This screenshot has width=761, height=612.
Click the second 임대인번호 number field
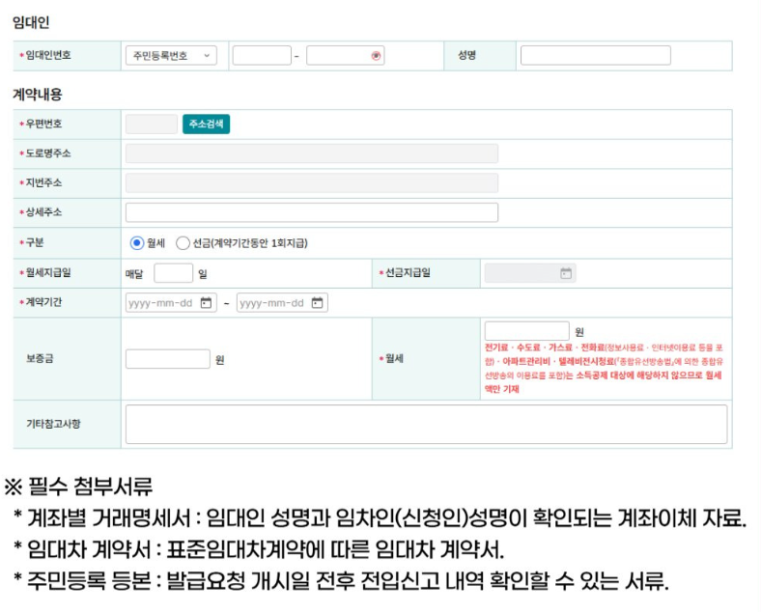[345, 55]
